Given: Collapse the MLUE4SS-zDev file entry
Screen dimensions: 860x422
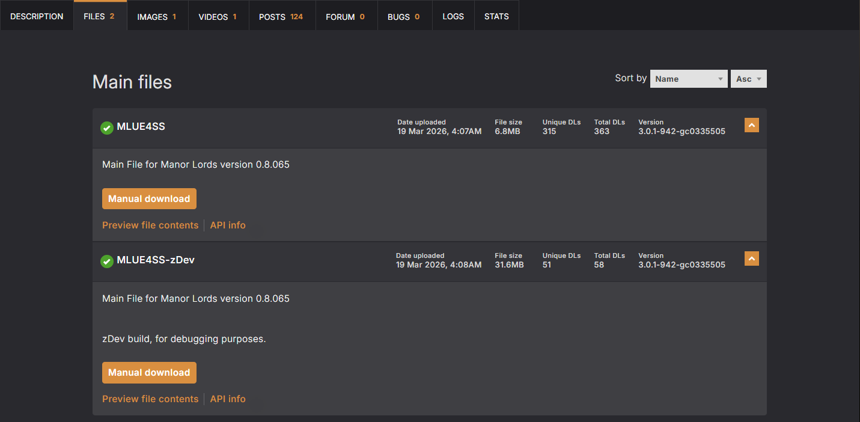Looking at the screenshot, I should pyautogui.click(x=751, y=258).
